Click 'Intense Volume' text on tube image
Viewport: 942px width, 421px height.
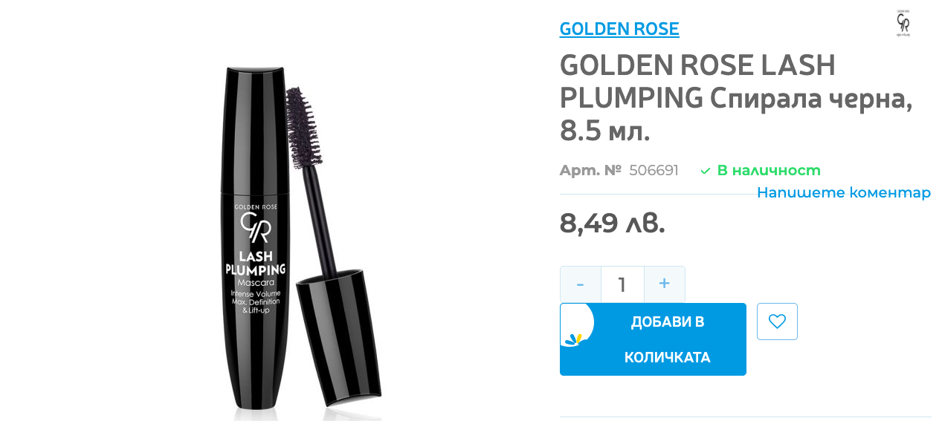256,294
